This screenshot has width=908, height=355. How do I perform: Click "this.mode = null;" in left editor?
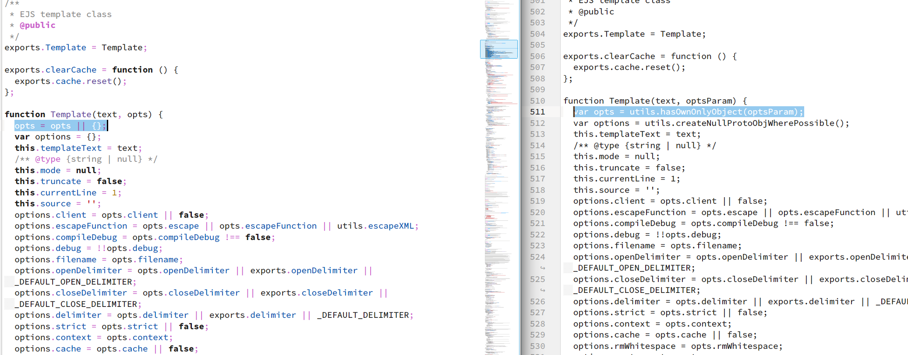point(58,171)
